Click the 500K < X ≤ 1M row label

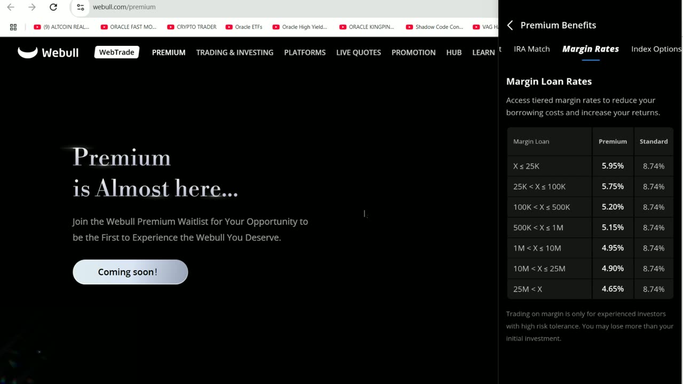point(538,228)
